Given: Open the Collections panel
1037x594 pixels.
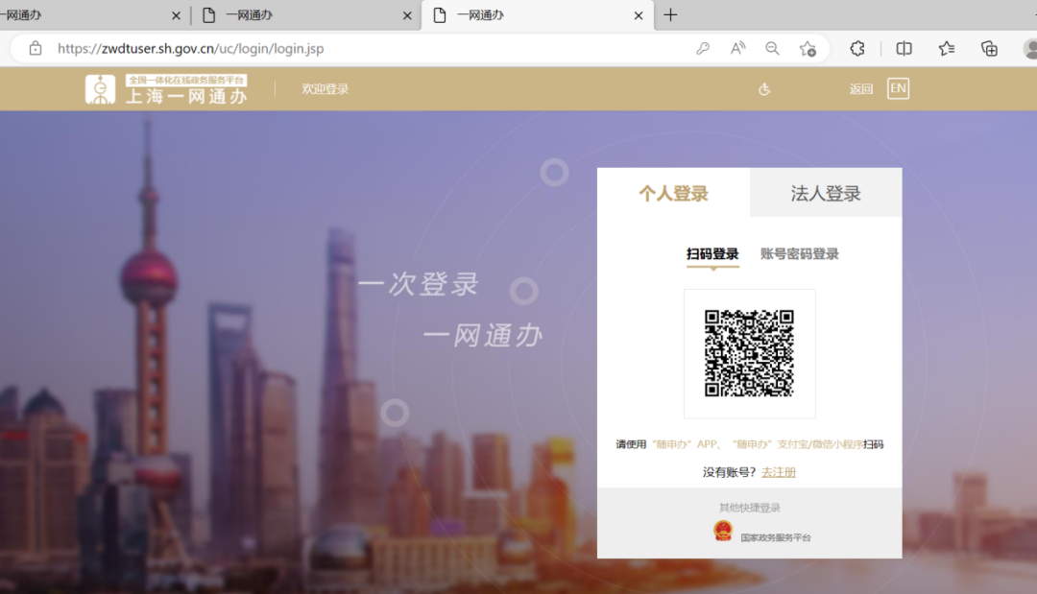Looking at the screenshot, I should (989, 48).
